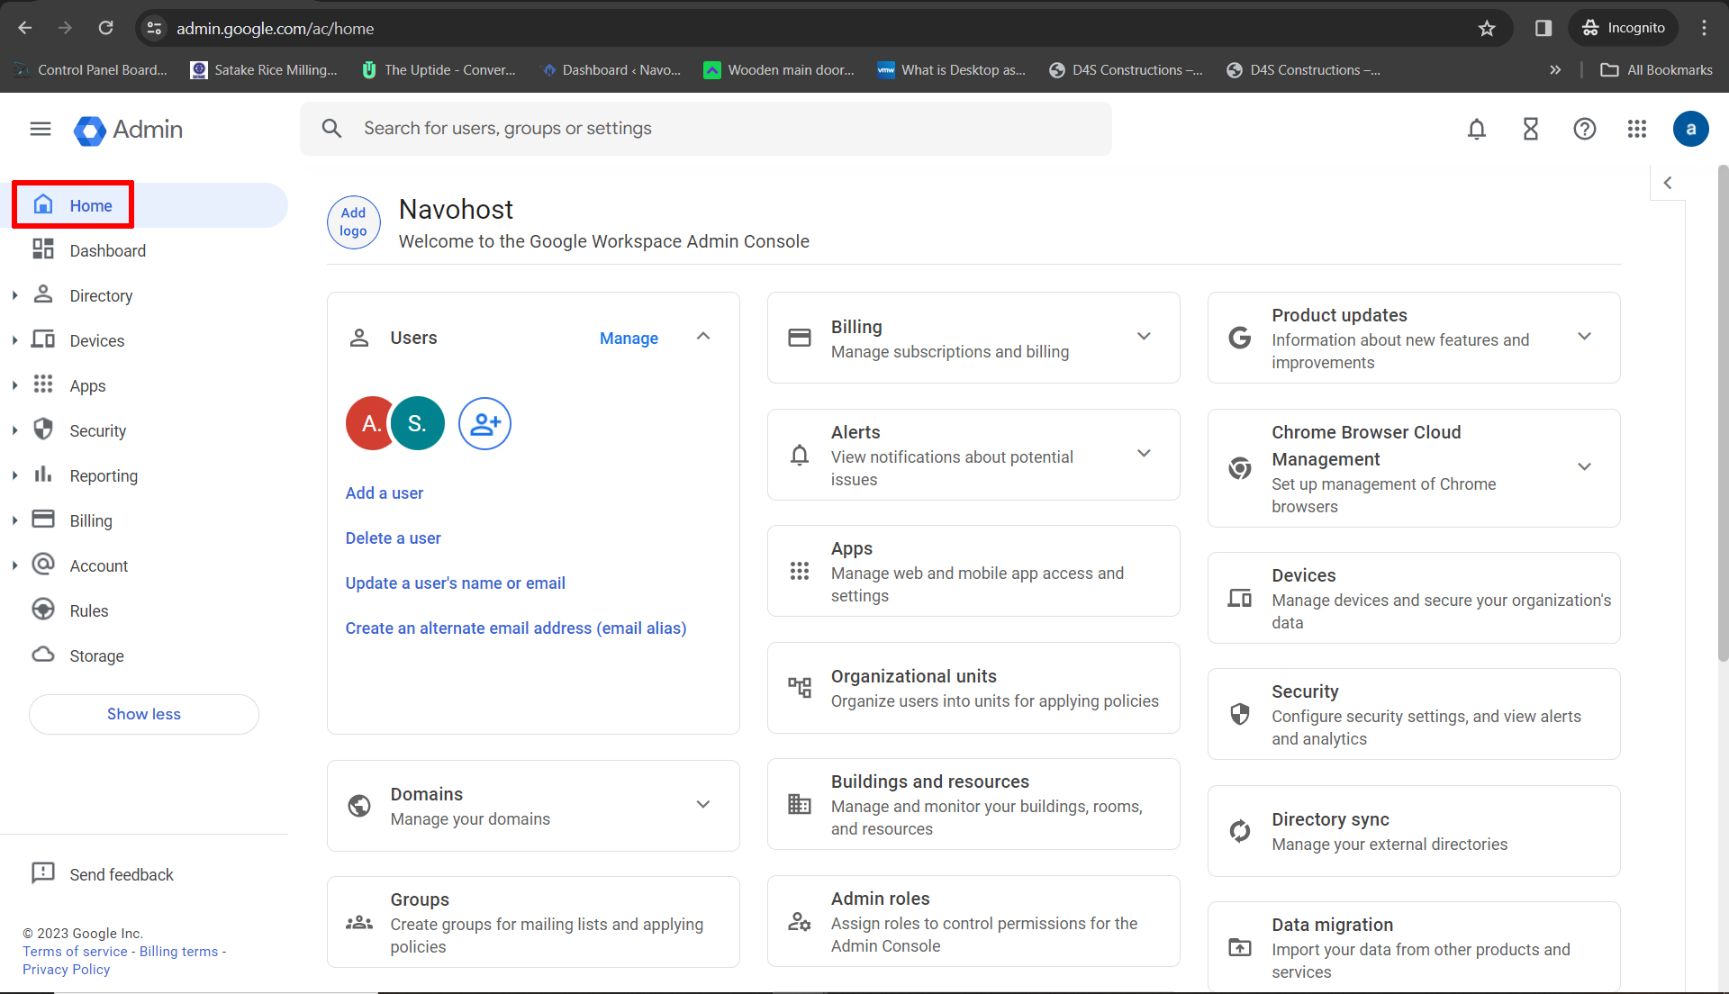
Task: Expand the Alerts card chevron
Action: pyautogui.click(x=1144, y=454)
